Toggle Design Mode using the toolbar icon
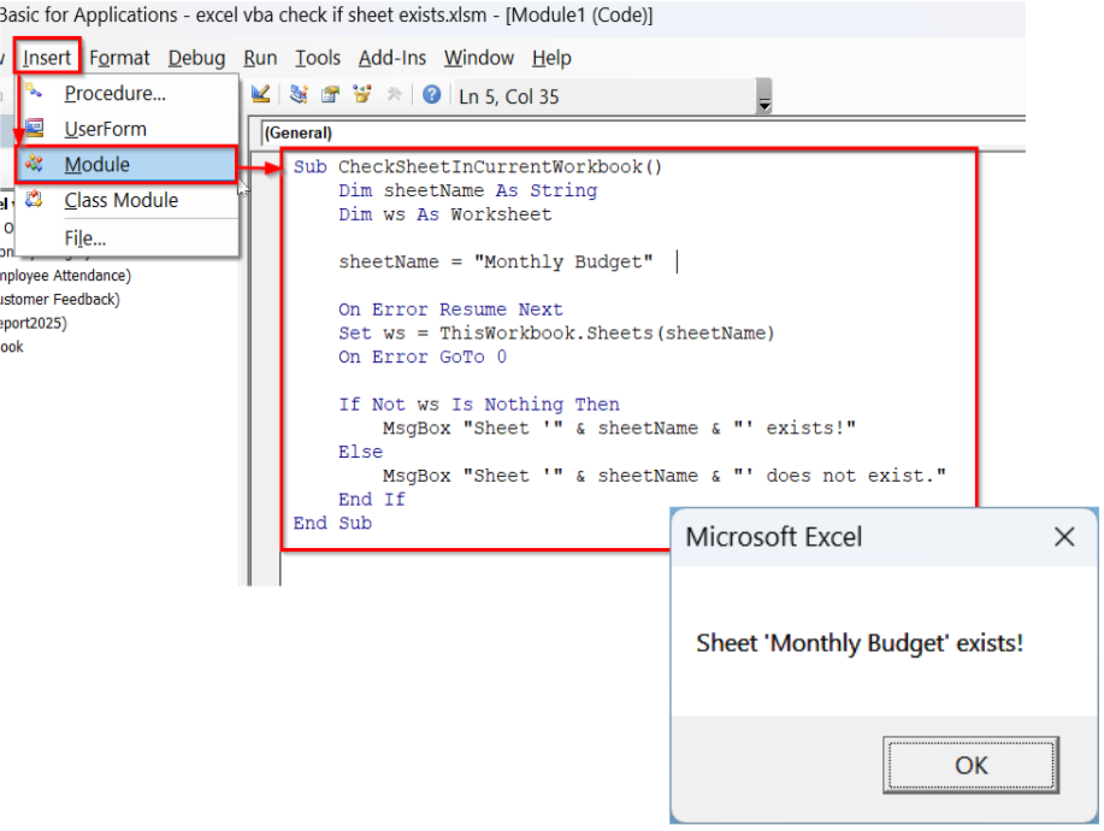This screenshot has height=831, width=1104. tap(260, 94)
